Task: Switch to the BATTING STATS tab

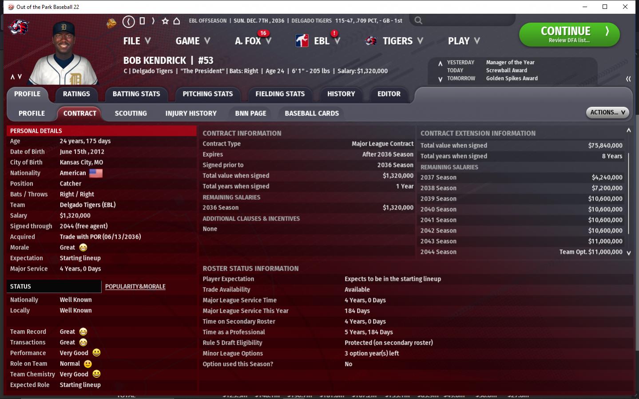Action: click(x=136, y=94)
